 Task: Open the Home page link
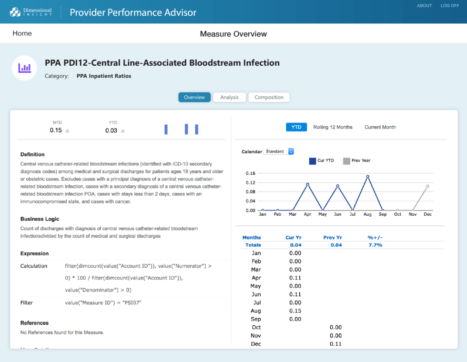click(23, 33)
